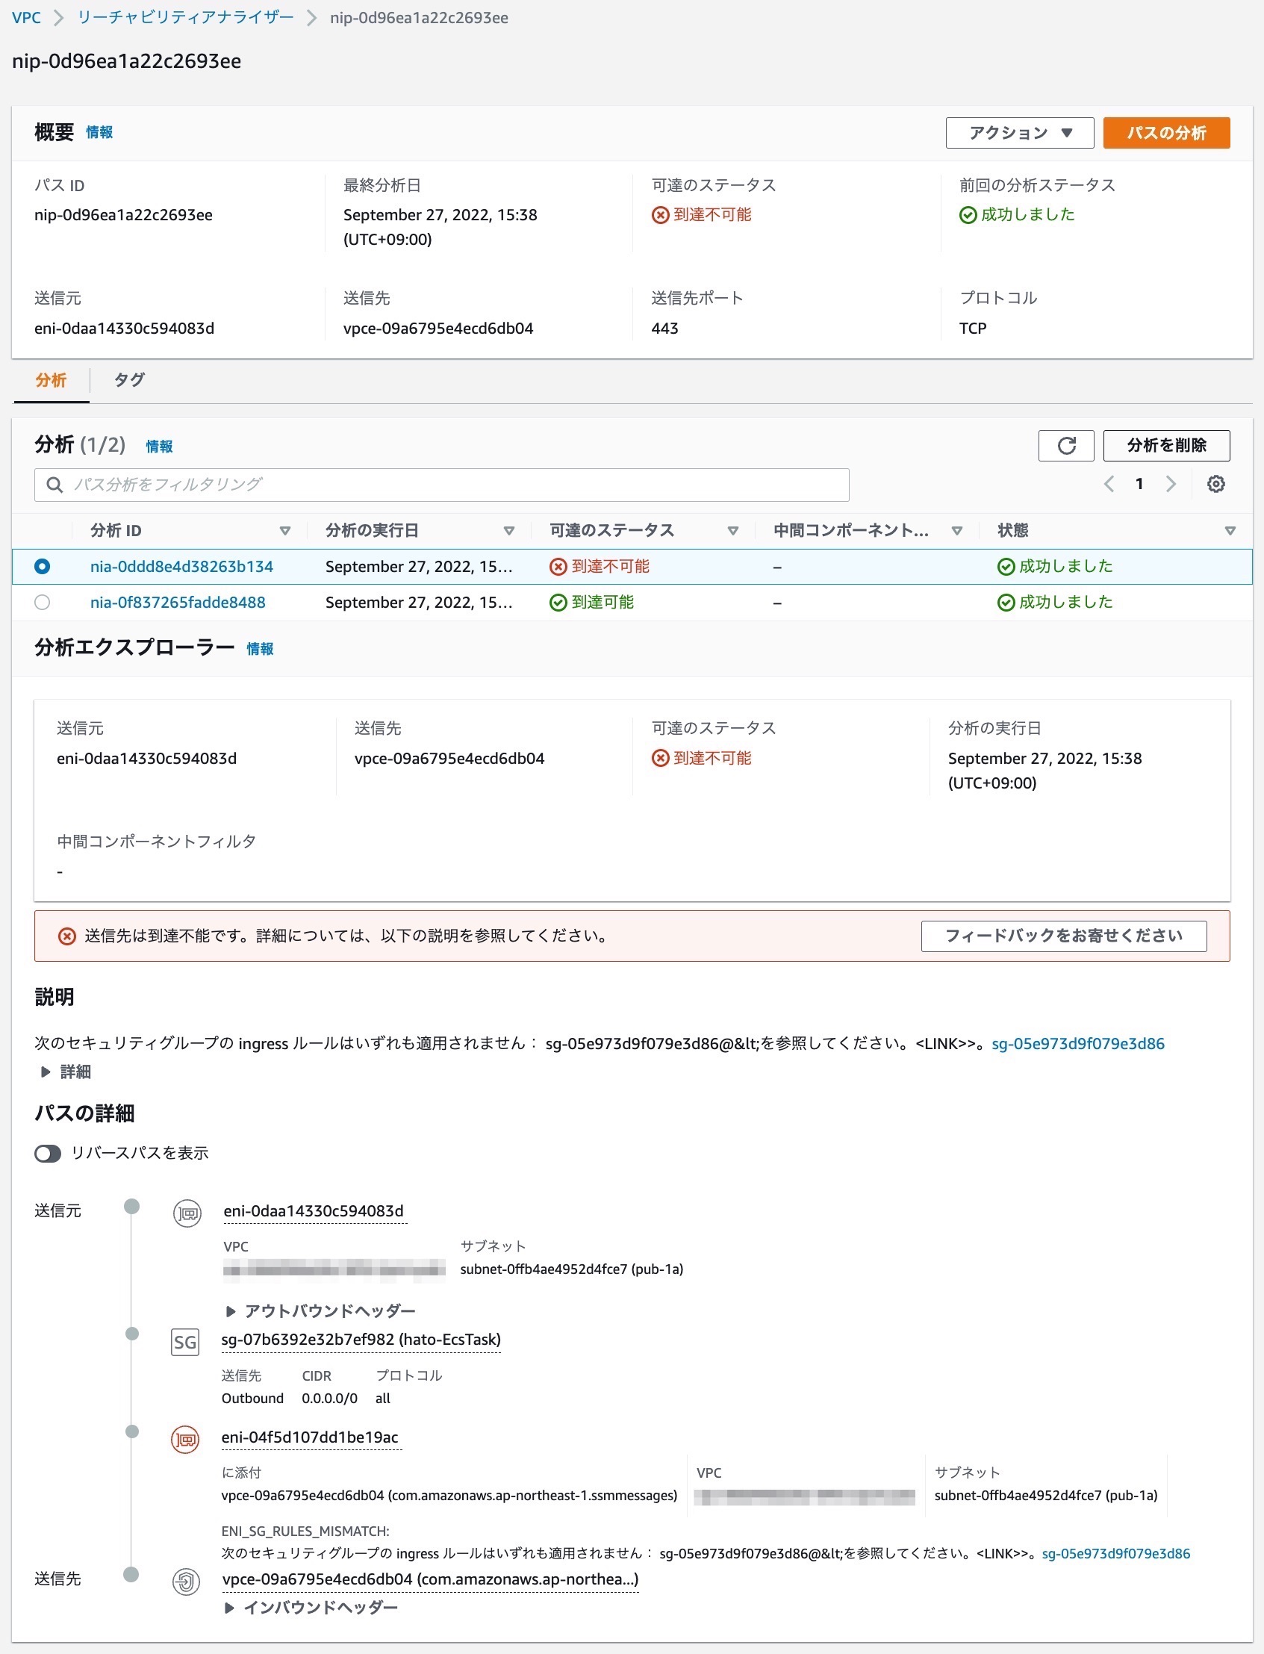Select radio button for nia-0f837265fadde8488
This screenshot has height=1654, width=1264.
click(42, 602)
